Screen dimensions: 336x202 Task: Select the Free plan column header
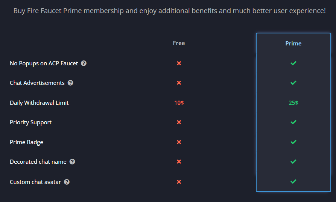click(x=179, y=43)
